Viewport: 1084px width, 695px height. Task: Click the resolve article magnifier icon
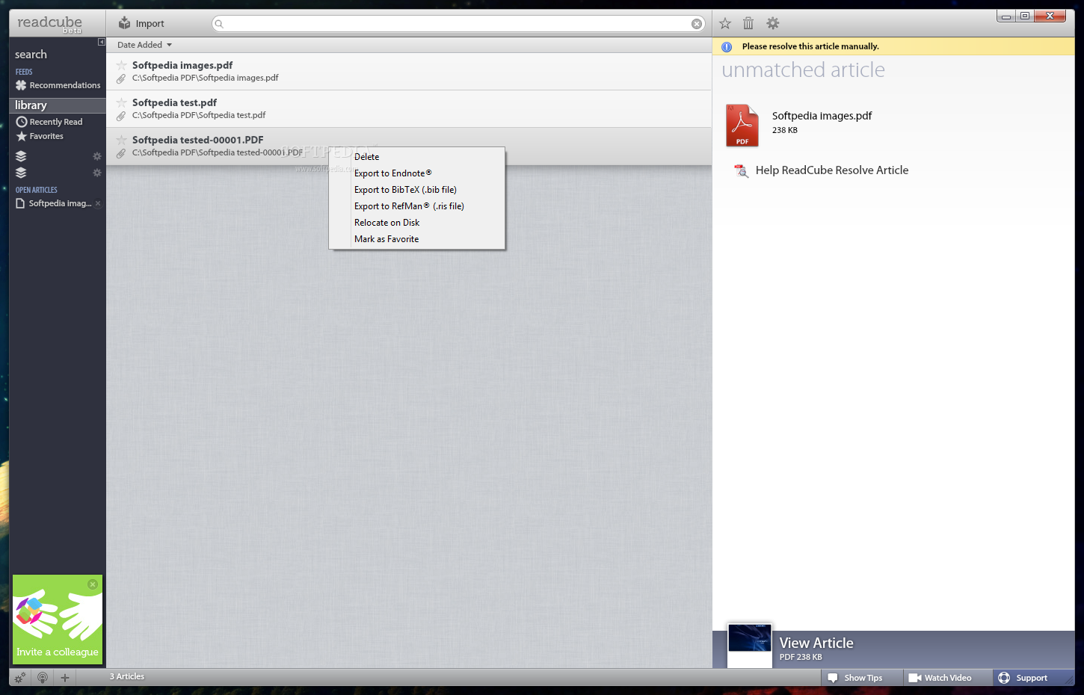pos(741,171)
